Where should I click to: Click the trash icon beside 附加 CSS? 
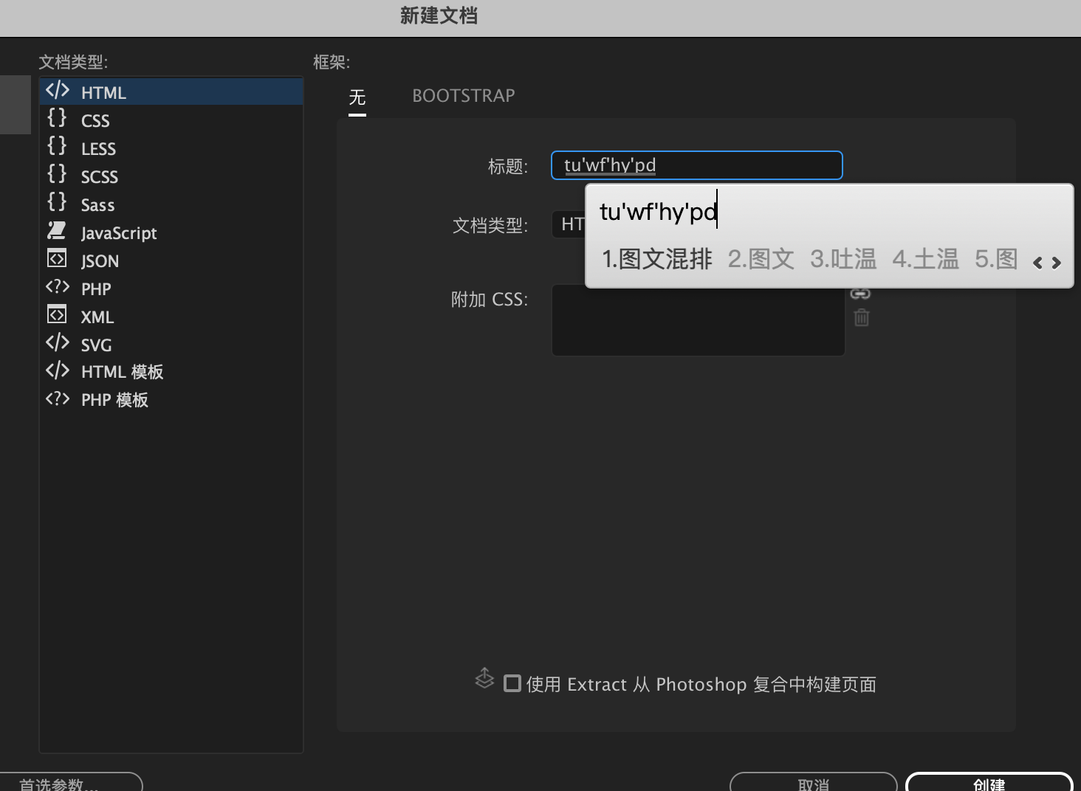pos(861,318)
